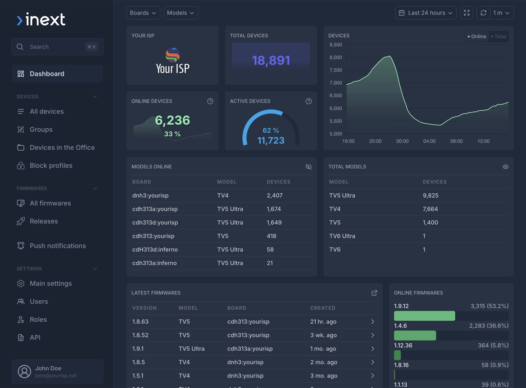
Task: Open the Groups page
Action: click(58, 130)
